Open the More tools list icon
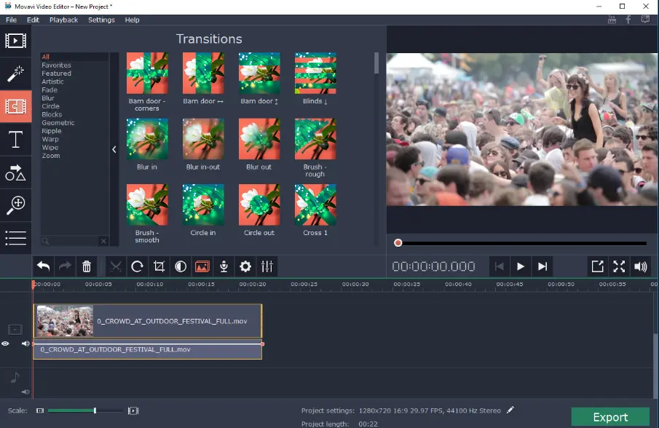 pos(15,238)
